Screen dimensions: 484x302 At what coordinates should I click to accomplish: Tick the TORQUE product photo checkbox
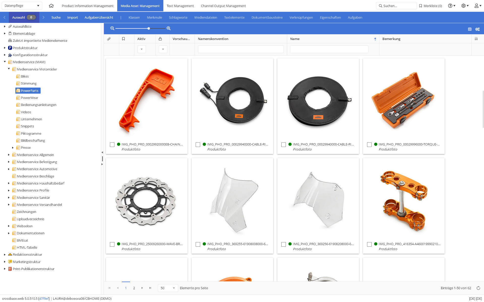point(369,145)
